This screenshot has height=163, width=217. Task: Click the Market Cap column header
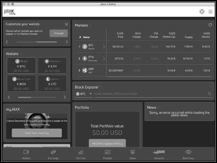pos(169,35)
